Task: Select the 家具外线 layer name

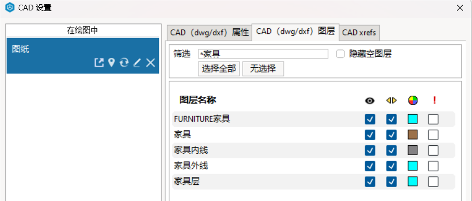Action: [x=191, y=166]
